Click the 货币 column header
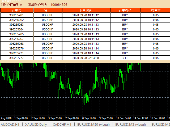 coord(48,10)
